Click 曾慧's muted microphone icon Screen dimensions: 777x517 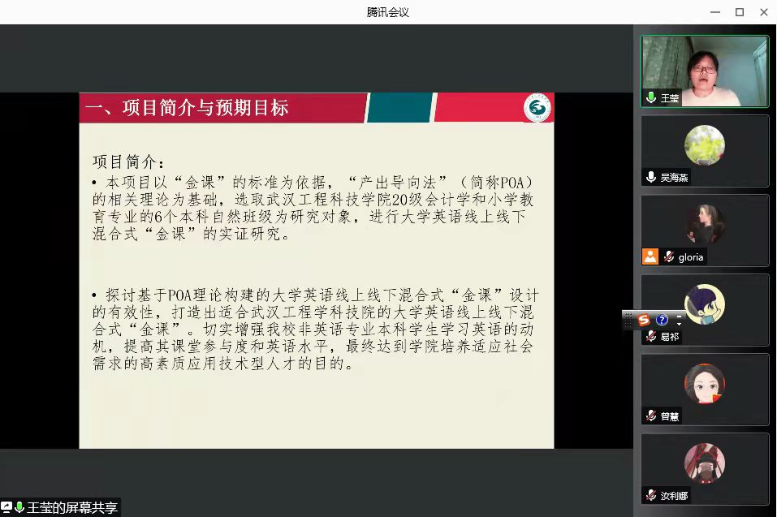(x=651, y=416)
